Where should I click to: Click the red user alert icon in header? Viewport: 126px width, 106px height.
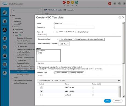pos(110,4)
